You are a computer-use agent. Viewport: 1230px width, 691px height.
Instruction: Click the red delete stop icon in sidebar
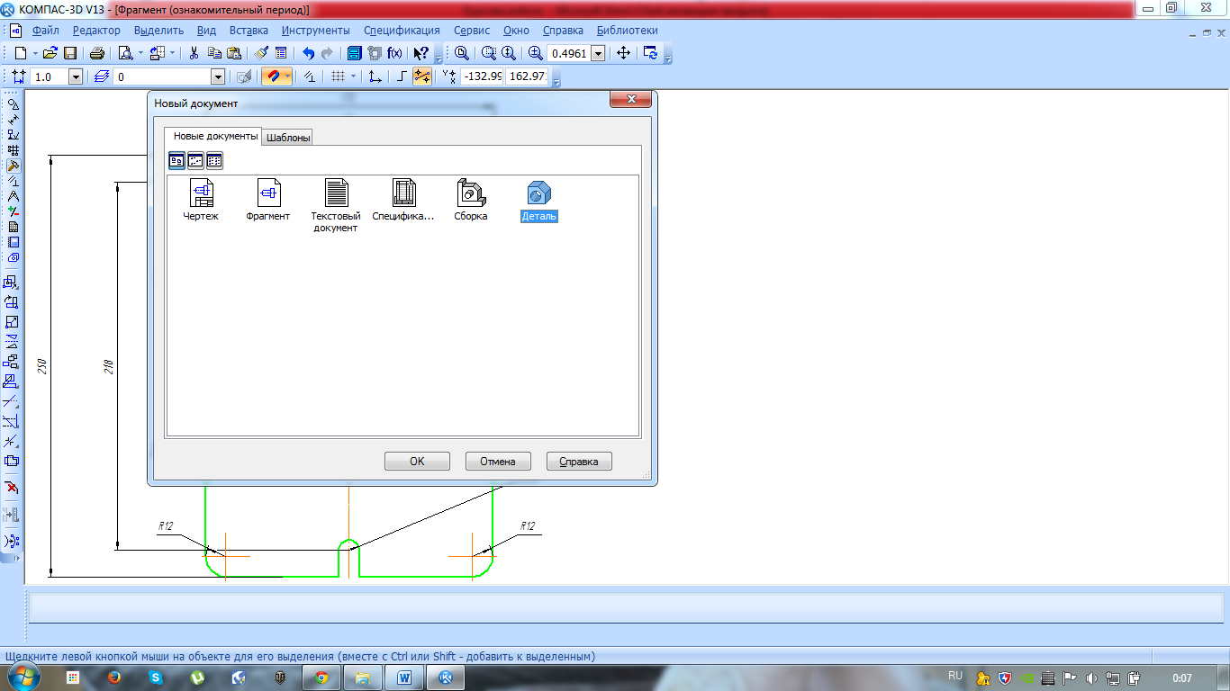pyautogui.click(x=12, y=488)
